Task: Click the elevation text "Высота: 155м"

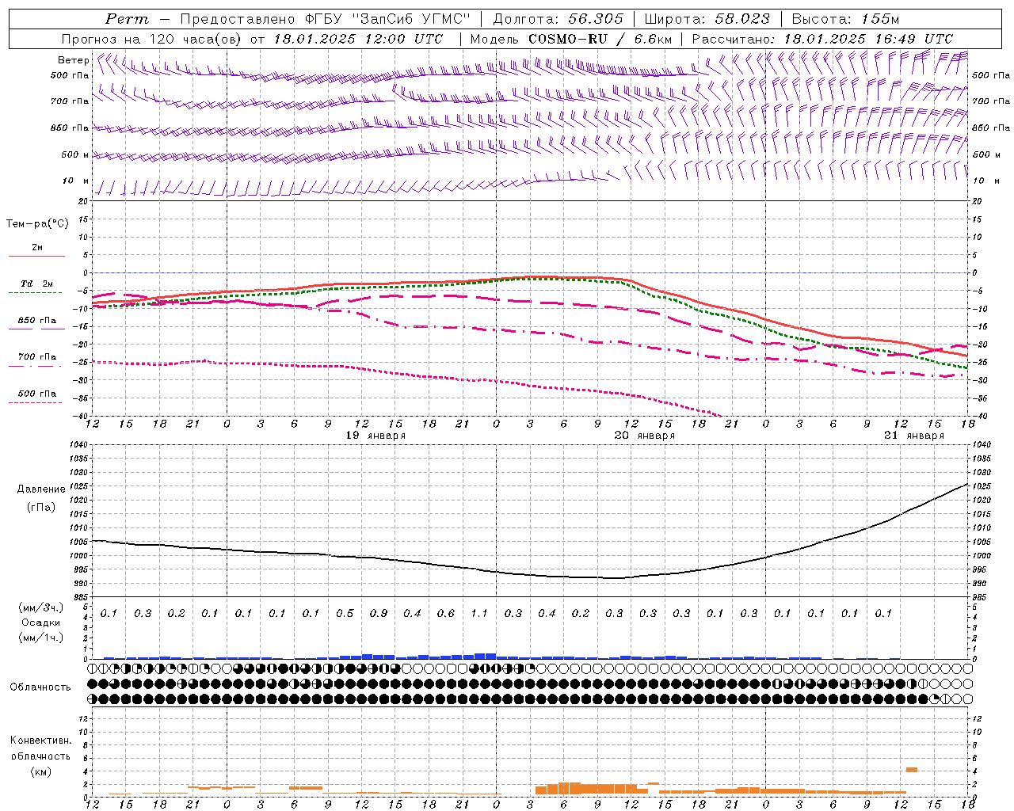Action: click(845, 18)
